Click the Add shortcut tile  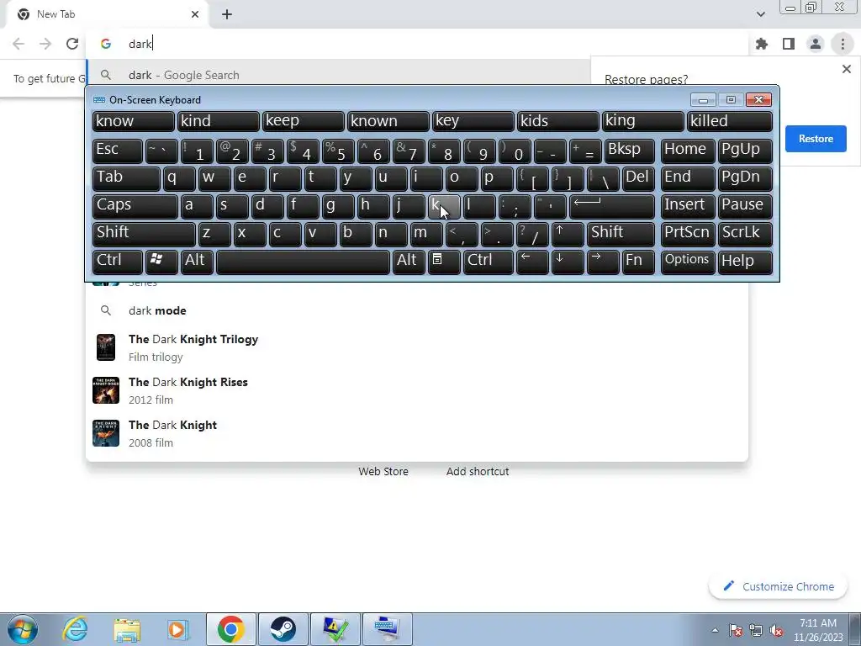coord(478,471)
